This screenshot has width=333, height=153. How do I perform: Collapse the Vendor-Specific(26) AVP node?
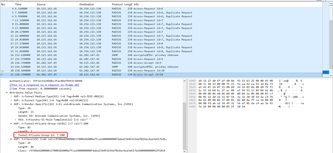pos(11,104)
